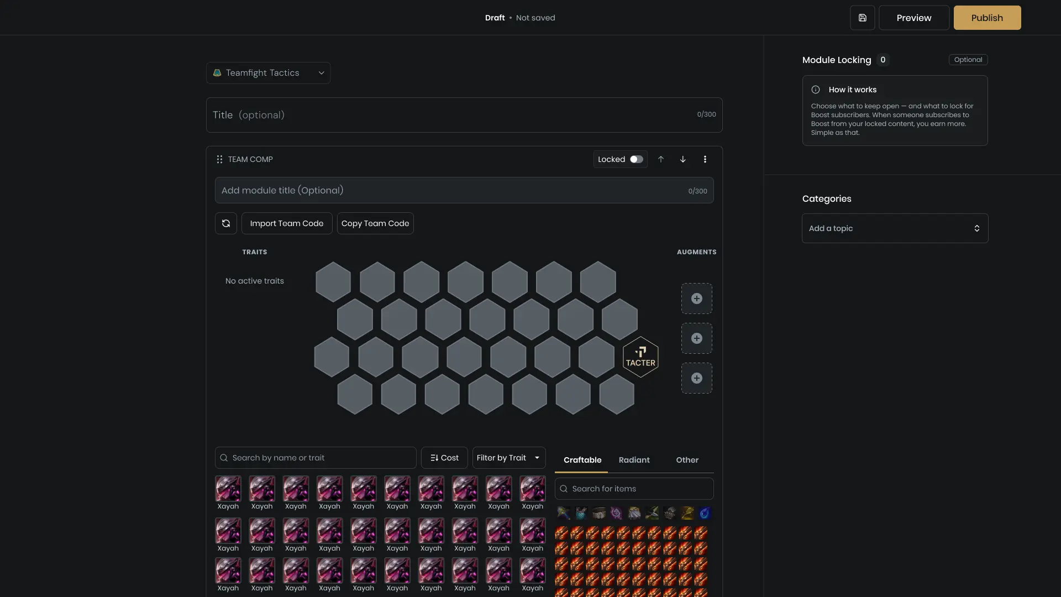Switch to the Other items tab

(687, 459)
